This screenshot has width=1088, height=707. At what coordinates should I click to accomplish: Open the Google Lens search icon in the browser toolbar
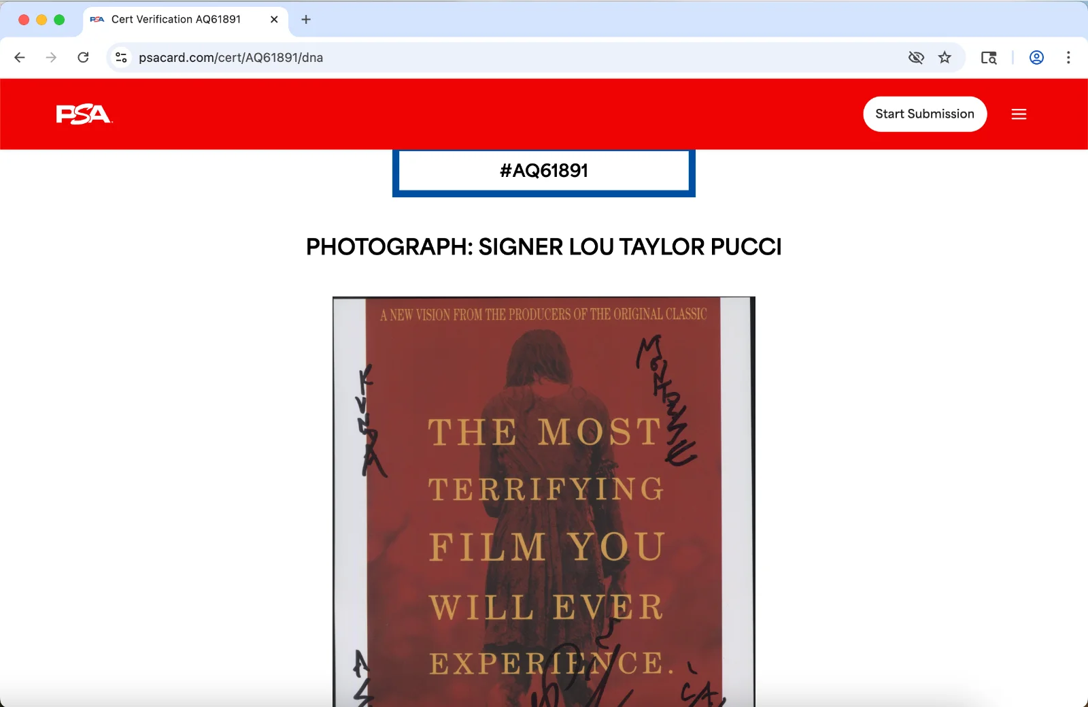(989, 58)
